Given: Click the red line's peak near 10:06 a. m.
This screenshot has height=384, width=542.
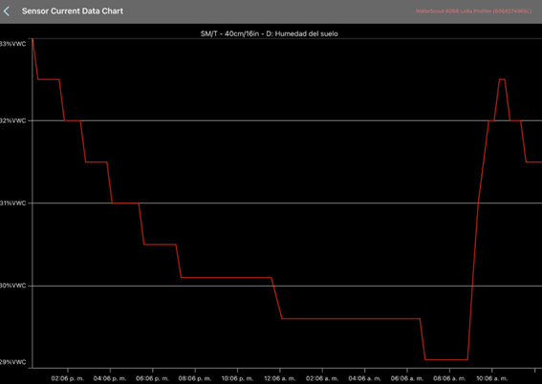Looking at the screenshot, I should coord(502,79).
